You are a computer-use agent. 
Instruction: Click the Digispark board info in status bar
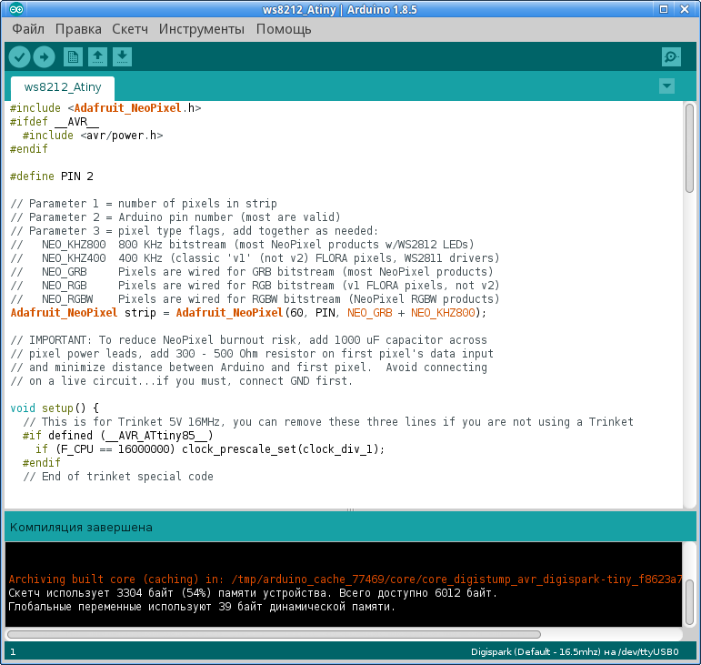tap(582, 652)
